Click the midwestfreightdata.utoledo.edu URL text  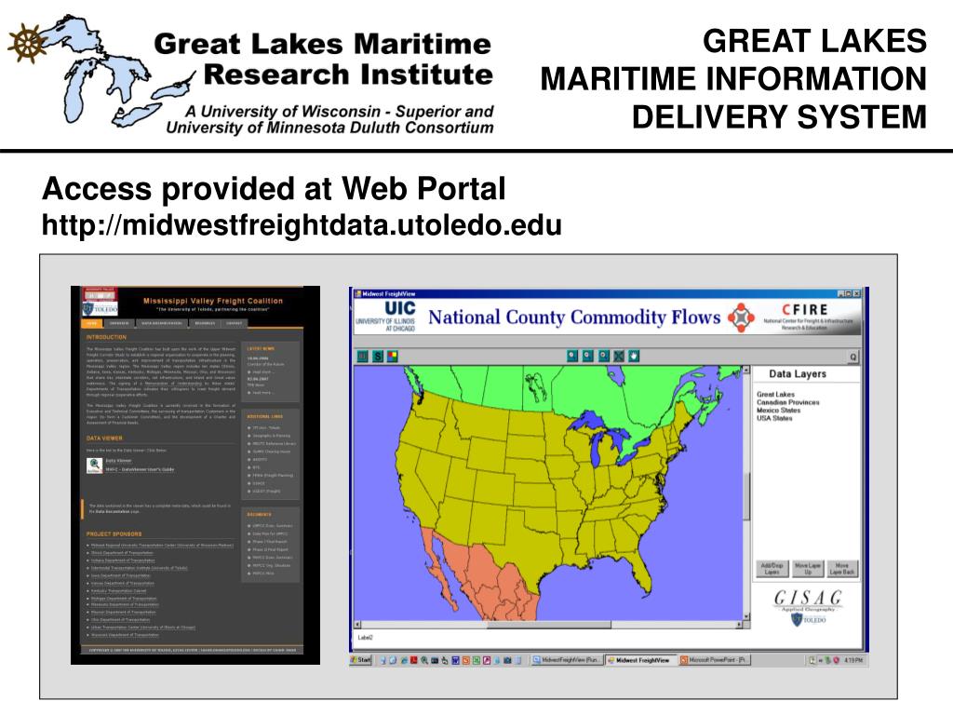click(x=302, y=225)
